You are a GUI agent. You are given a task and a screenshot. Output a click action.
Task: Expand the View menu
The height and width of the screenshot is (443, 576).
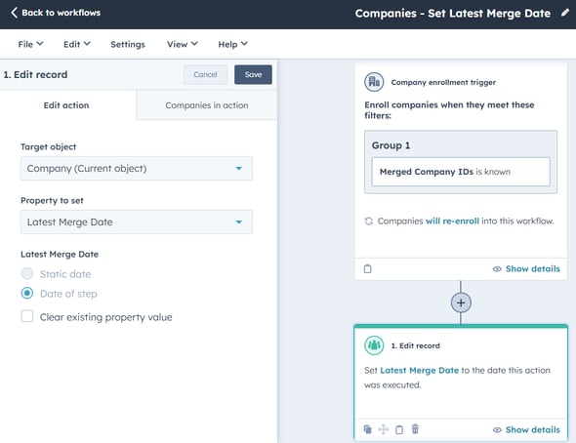click(x=183, y=44)
